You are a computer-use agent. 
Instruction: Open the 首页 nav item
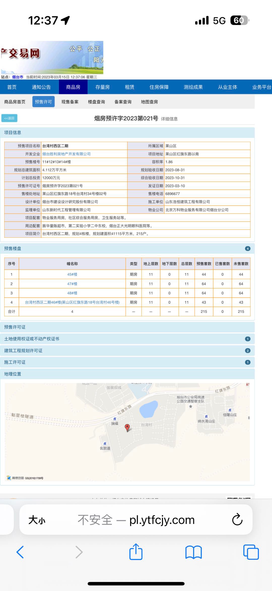[12, 87]
